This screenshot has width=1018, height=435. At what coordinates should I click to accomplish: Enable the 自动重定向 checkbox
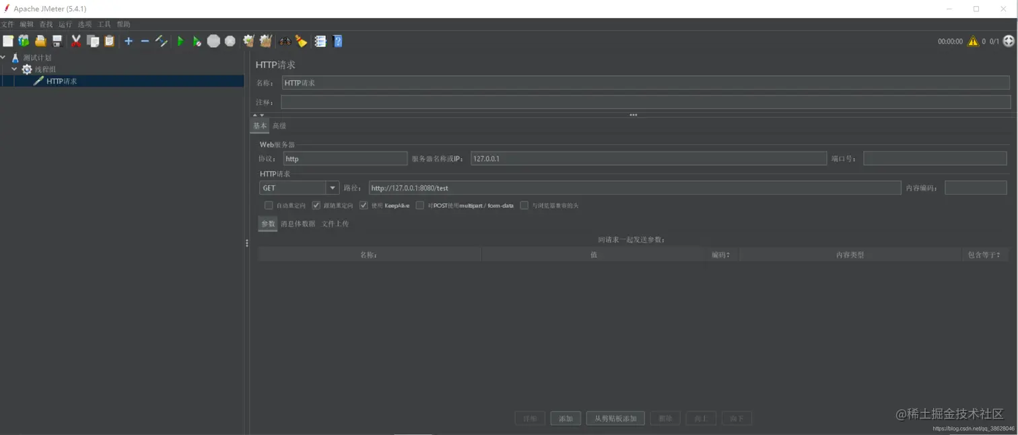[x=269, y=205]
